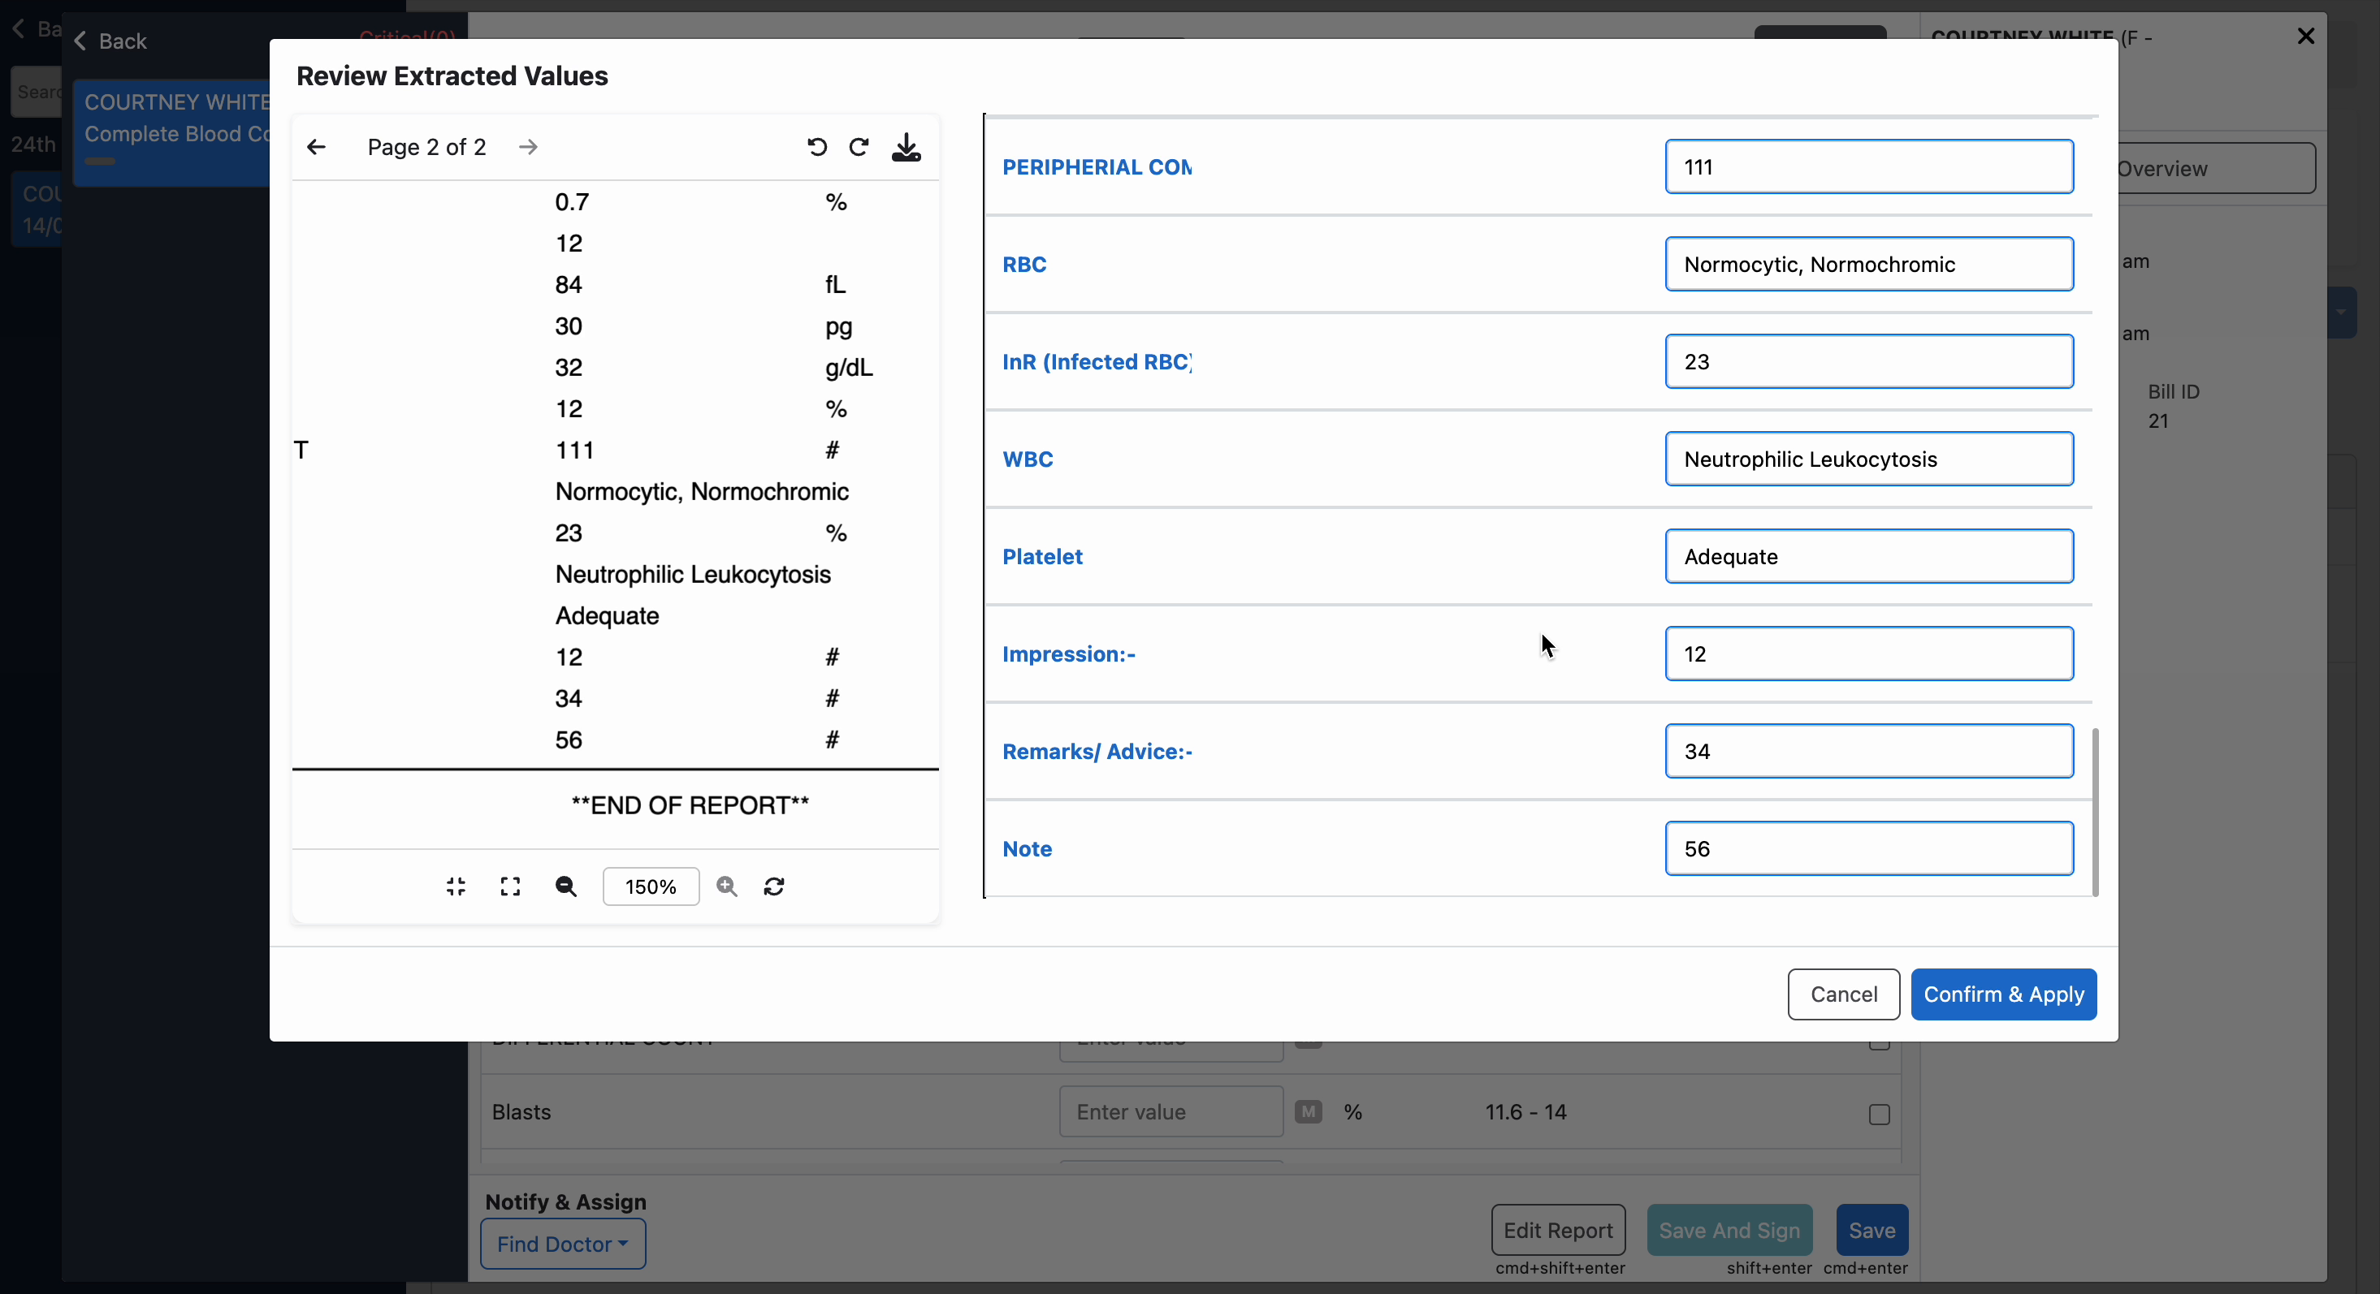The image size is (2380, 1294).
Task: Download the extracted report document
Action: pos(907,149)
